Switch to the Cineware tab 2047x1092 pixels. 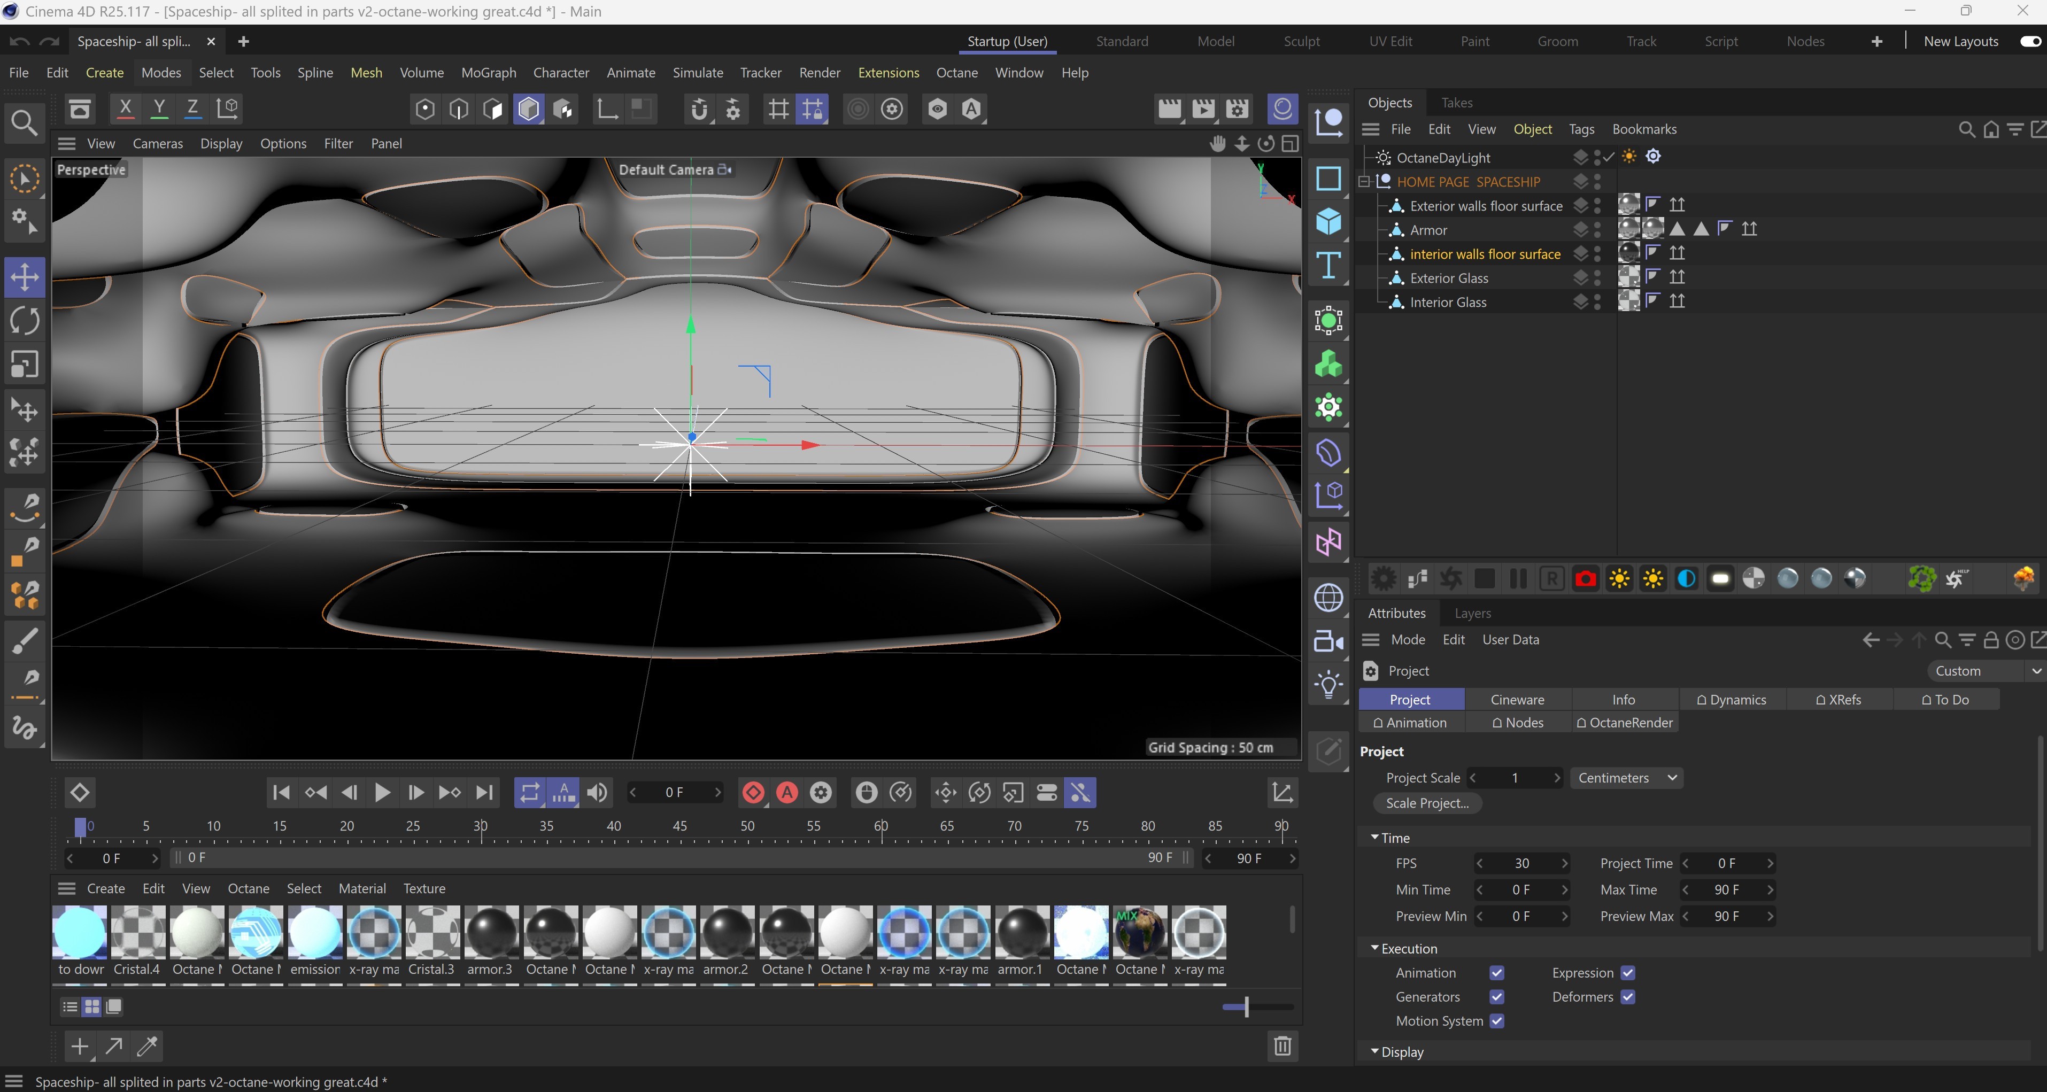(x=1517, y=699)
